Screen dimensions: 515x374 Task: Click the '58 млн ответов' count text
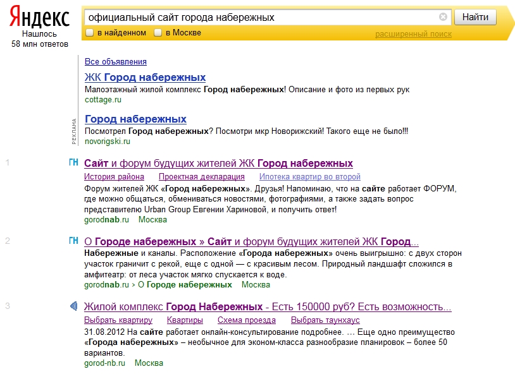pyautogui.click(x=40, y=44)
